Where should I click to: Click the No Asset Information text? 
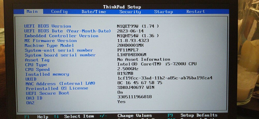click(x=143, y=59)
